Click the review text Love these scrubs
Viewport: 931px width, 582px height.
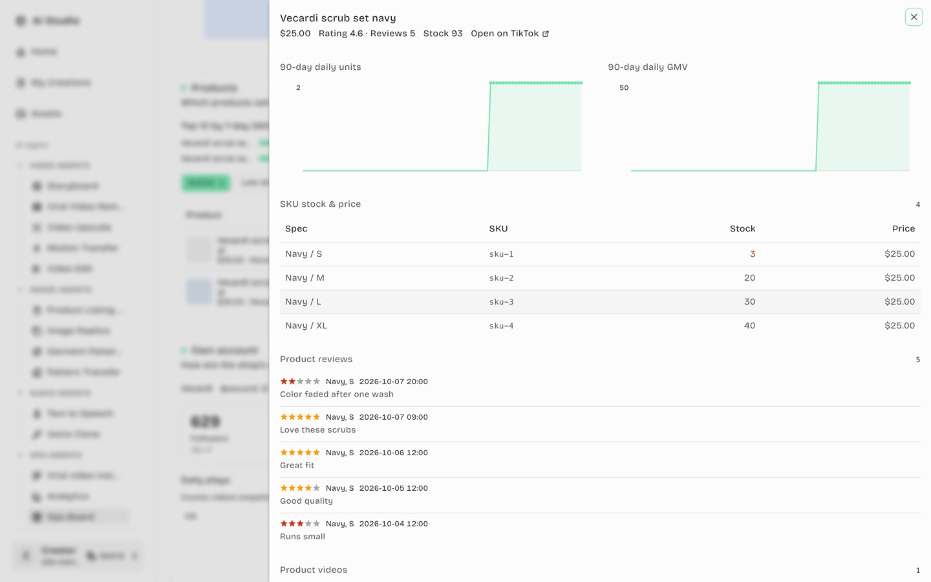click(318, 430)
